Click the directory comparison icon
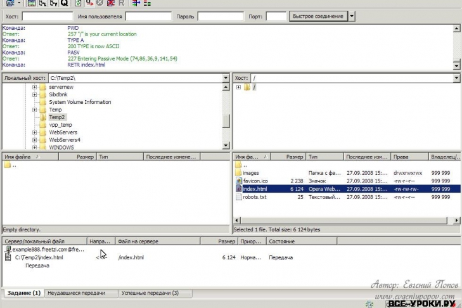Viewport: 462px width, 308px height. [147, 3]
